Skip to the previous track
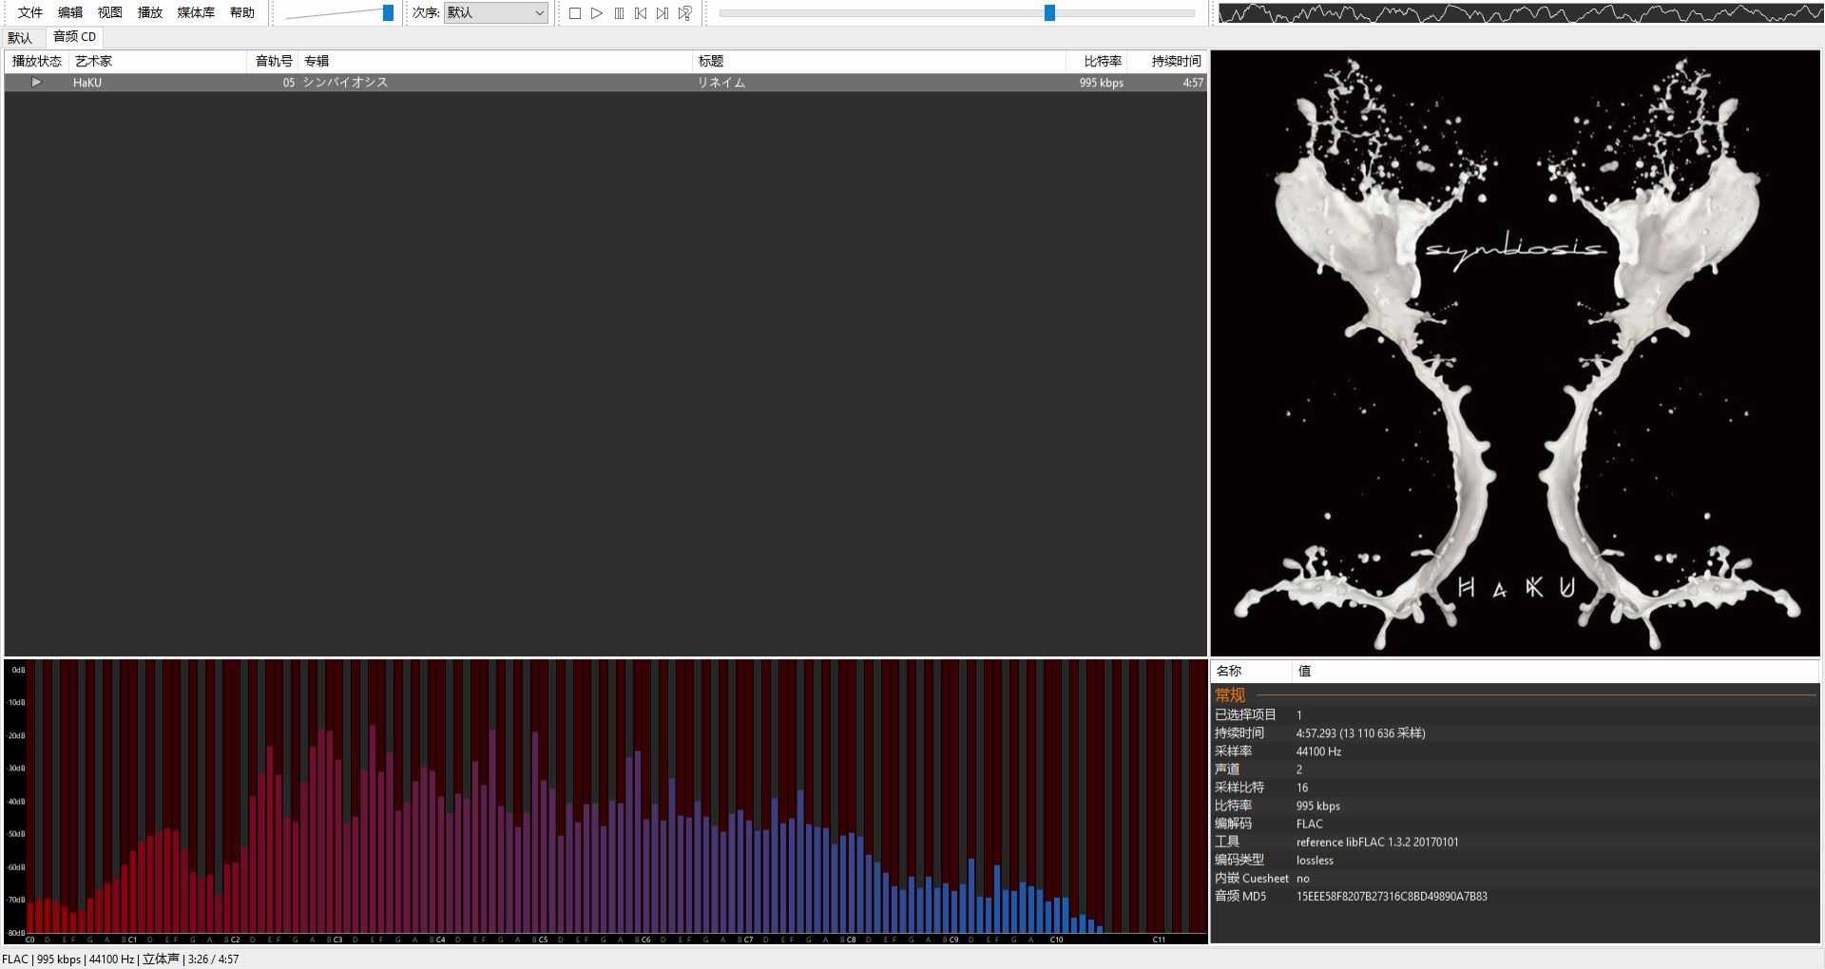This screenshot has height=969, width=1825. pyautogui.click(x=641, y=13)
